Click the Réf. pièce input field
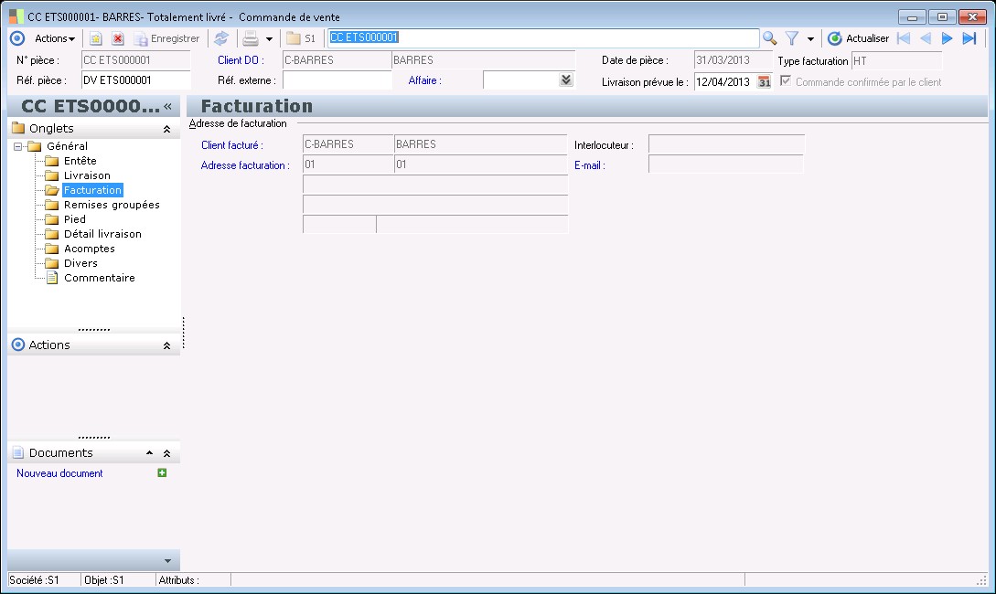 coord(136,80)
